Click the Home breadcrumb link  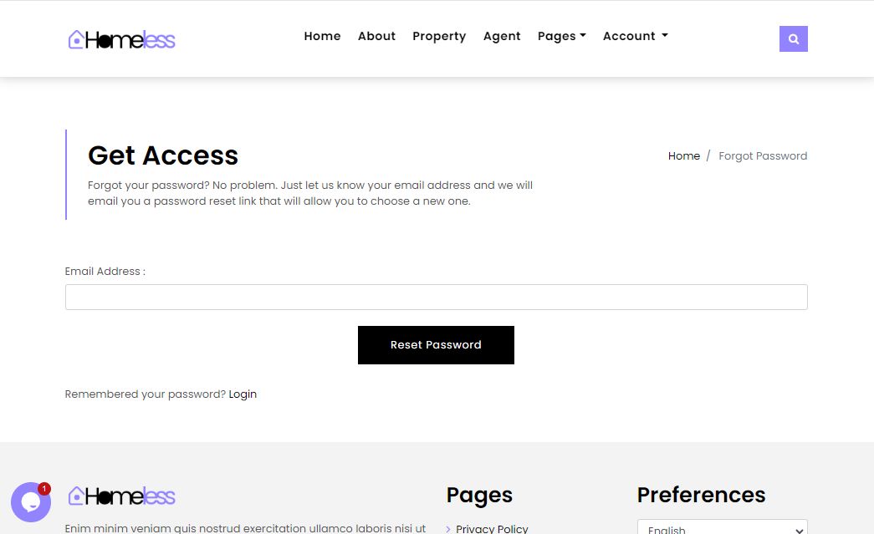tap(683, 156)
